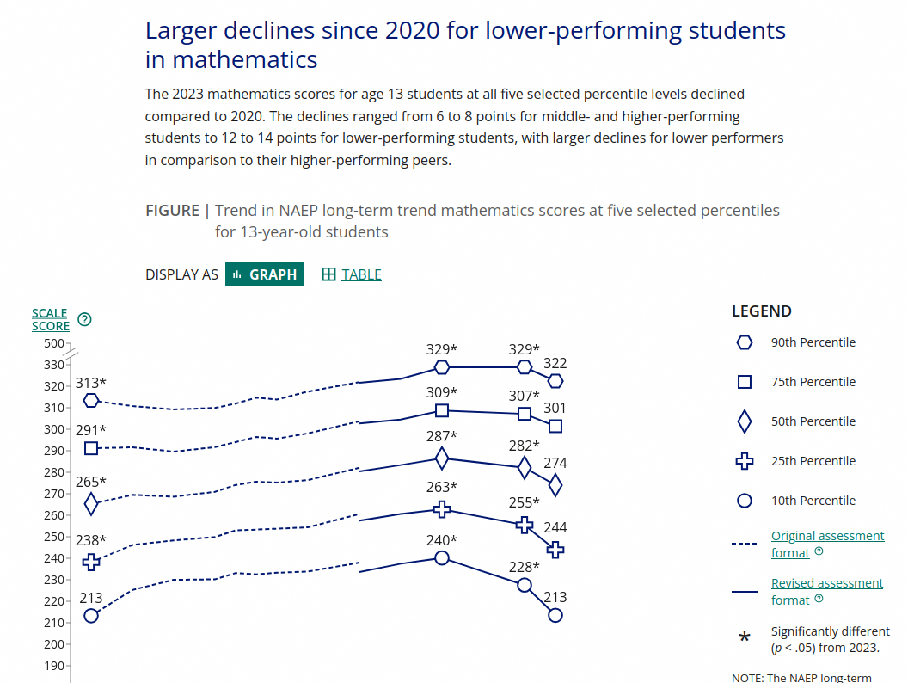This screenshot has height=683, width=908.
Task: Select the 10th Percentile circle legend icon
Action: tap(745, 501)
